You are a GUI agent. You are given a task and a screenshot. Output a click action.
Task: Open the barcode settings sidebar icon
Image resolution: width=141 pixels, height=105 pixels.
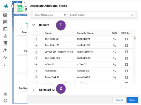[5, 15]
